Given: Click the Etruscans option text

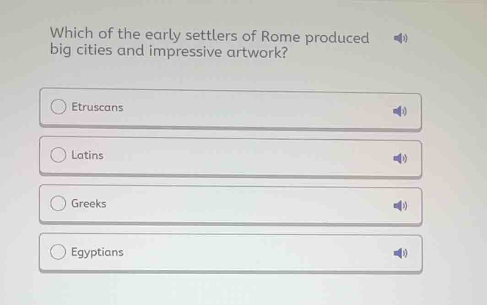Looking at the screenshot, I should point(97,107).
